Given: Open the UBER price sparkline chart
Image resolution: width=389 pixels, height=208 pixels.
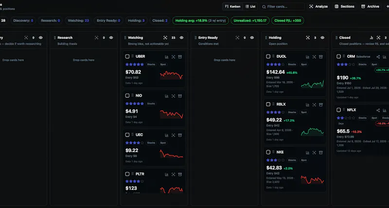Looking at the screenshot, I should point(172,75).
